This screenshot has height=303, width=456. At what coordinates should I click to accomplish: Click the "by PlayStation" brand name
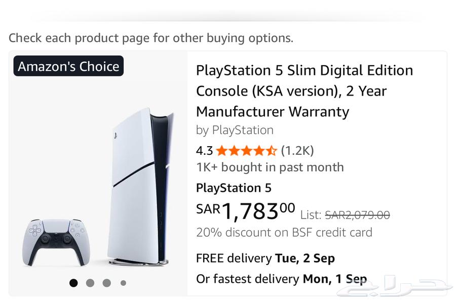pos(235,130)
